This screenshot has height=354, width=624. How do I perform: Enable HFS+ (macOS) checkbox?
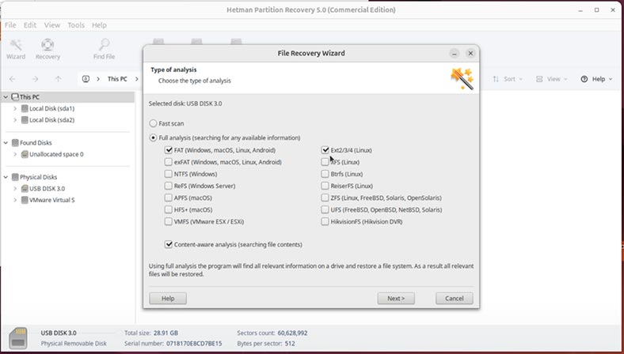[169, 209]
